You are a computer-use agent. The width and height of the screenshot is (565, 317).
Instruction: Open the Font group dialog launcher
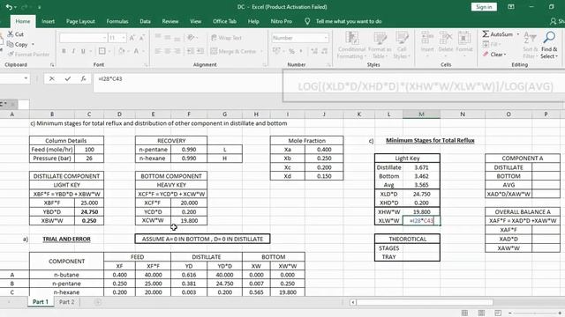[x=146, y=64]
